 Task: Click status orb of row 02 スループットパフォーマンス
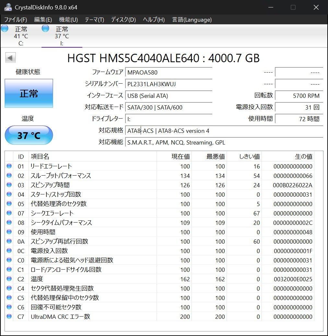[x=9, y=175]
